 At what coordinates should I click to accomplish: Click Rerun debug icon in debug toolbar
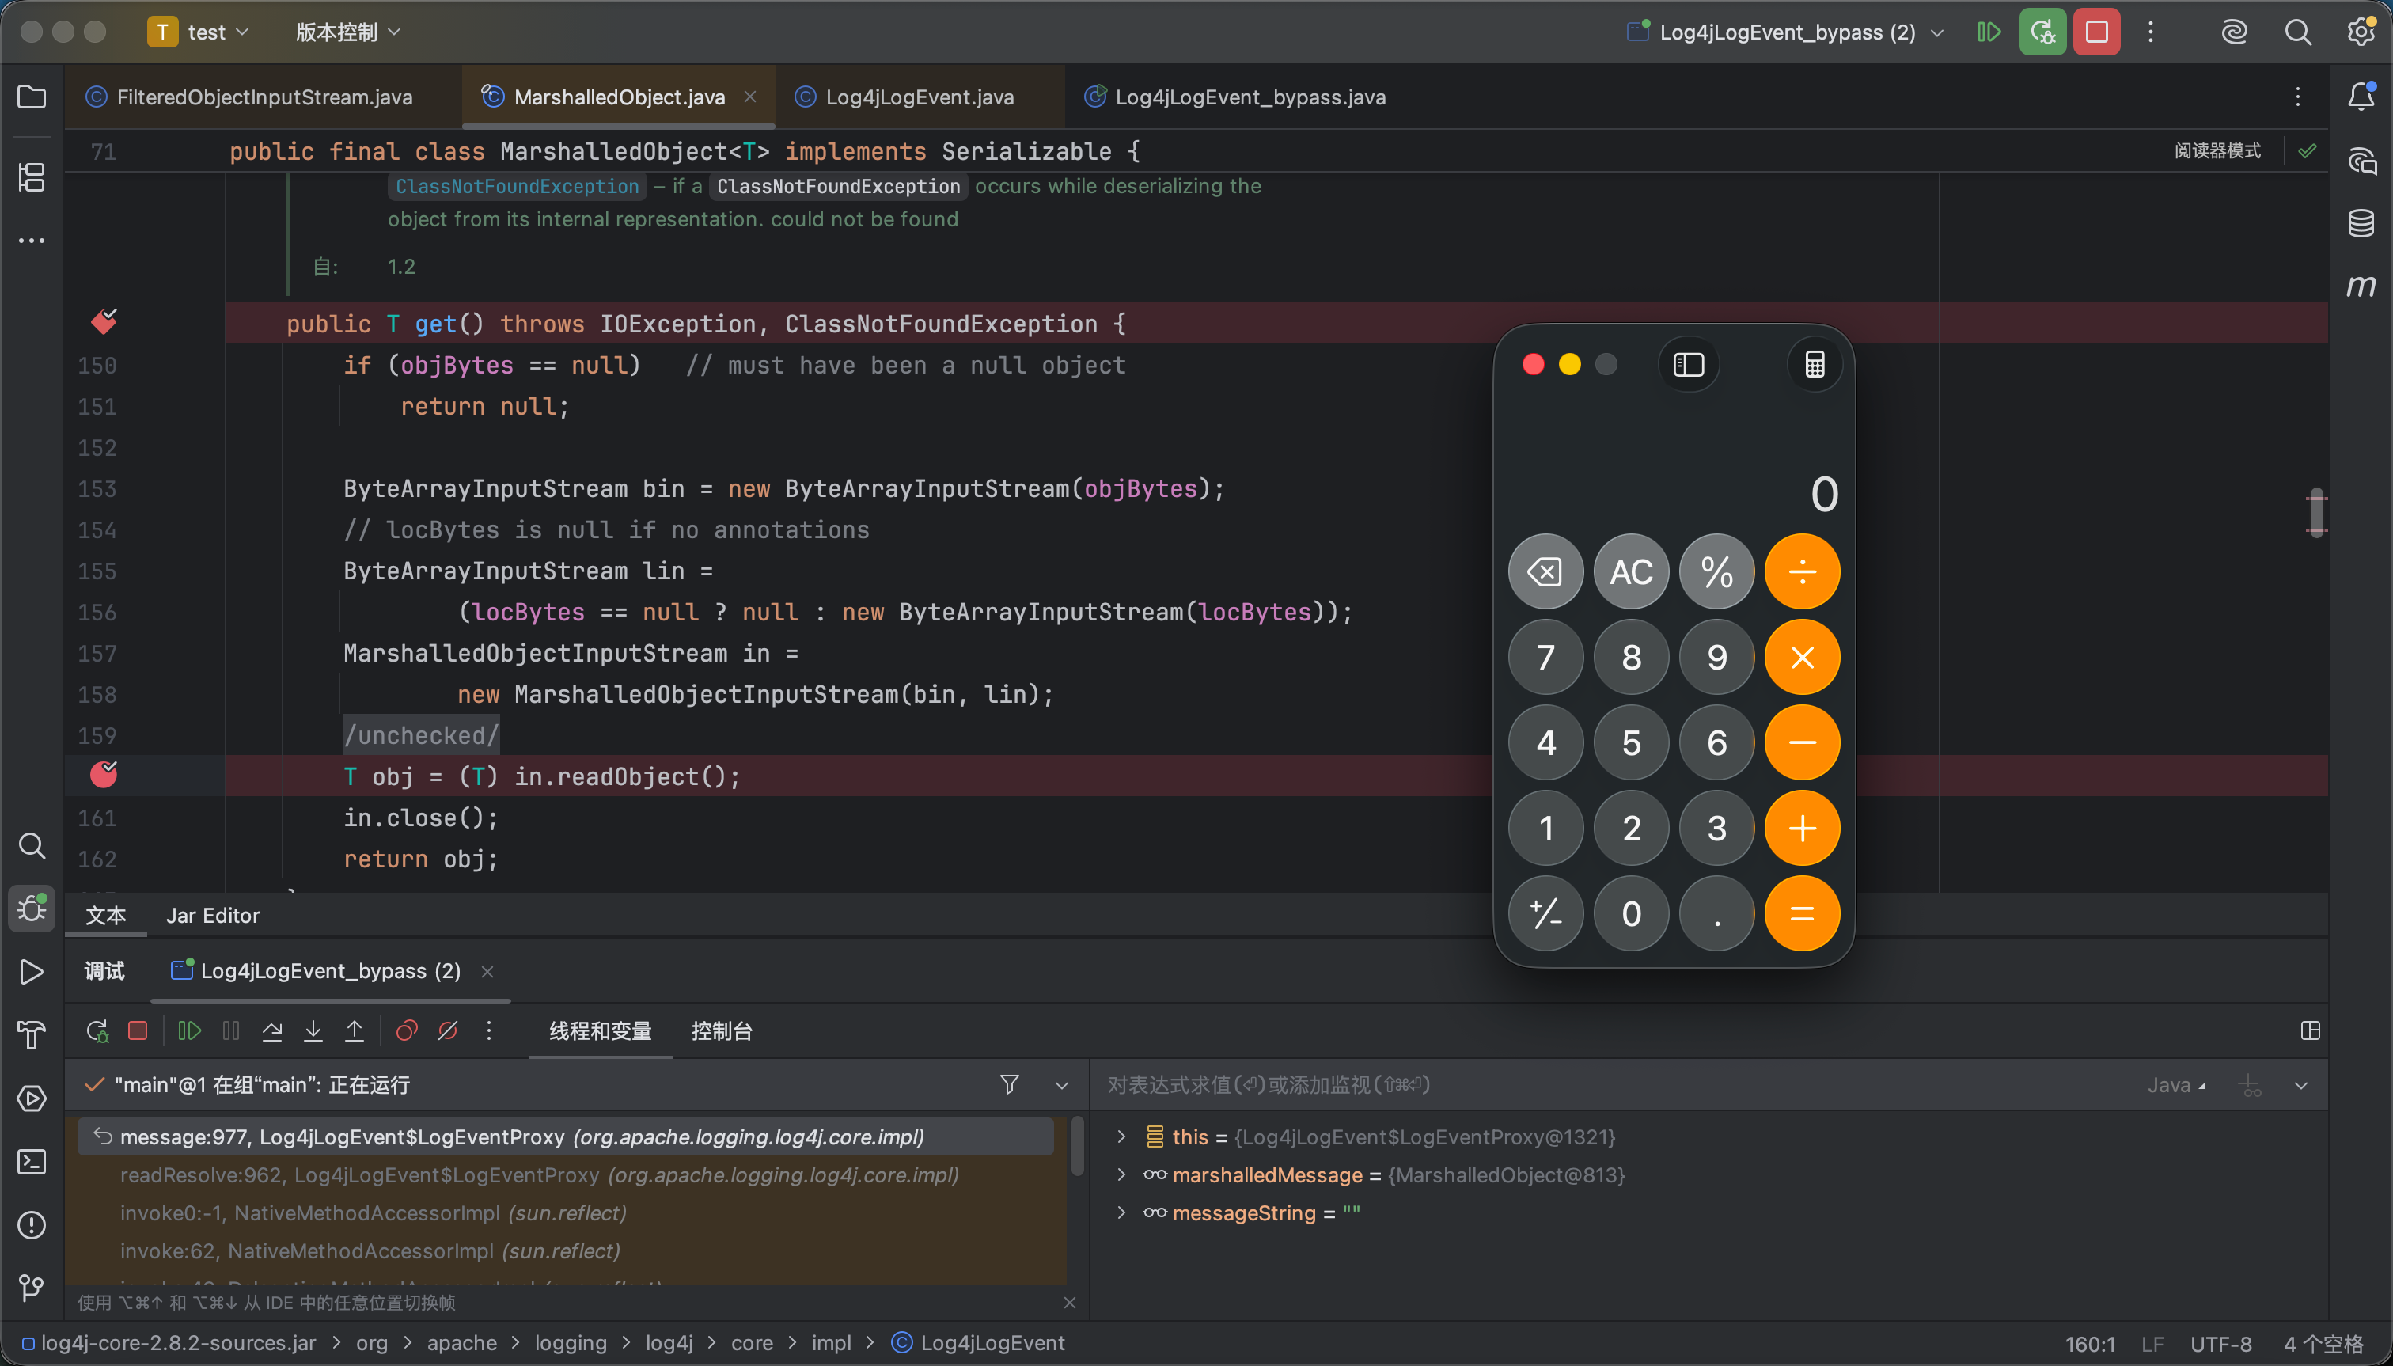[x=97, y=1031]
